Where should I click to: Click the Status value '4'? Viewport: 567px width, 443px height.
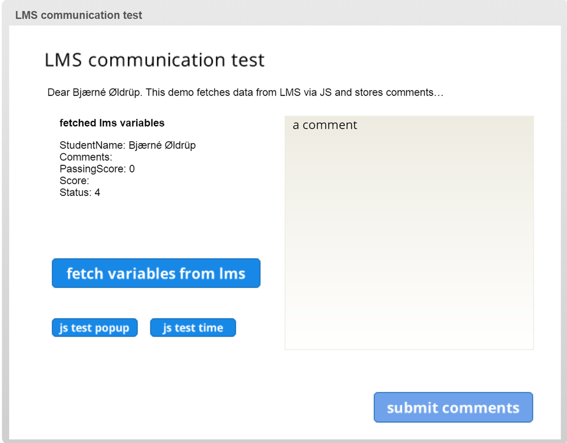pyautogui.click(x=97, y=193)
